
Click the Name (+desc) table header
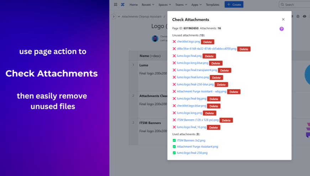click(x=150, y=56)
